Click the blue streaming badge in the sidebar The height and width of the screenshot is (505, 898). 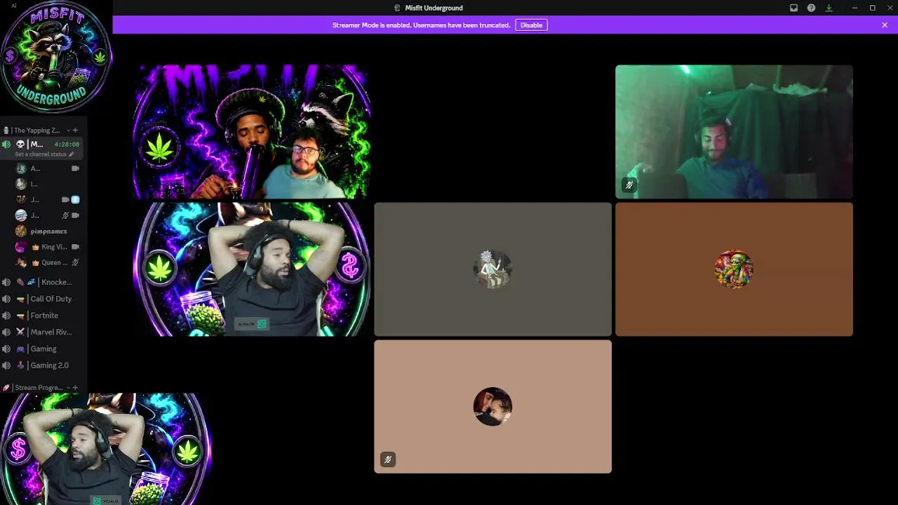point(75,200)
